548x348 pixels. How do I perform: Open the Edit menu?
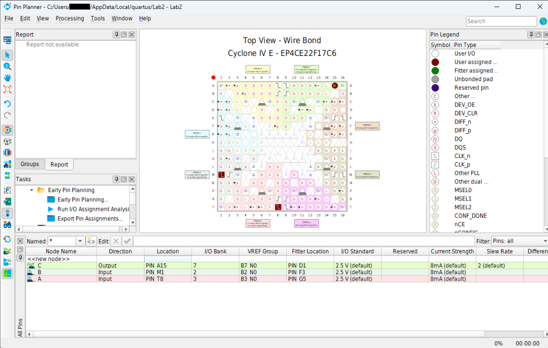tap(25, 18)
